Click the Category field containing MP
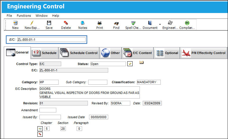 pos(49,82)
